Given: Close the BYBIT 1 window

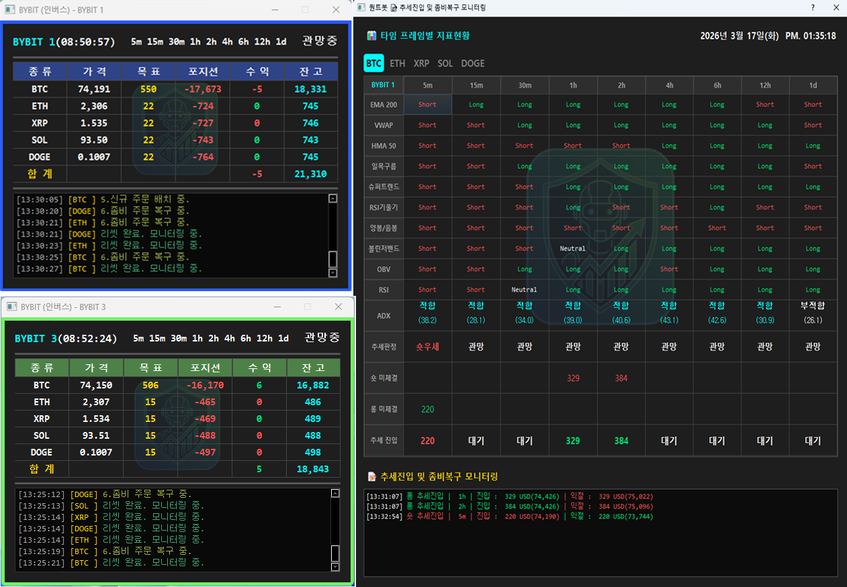Looking at the screenshot, I should [337, 10].
